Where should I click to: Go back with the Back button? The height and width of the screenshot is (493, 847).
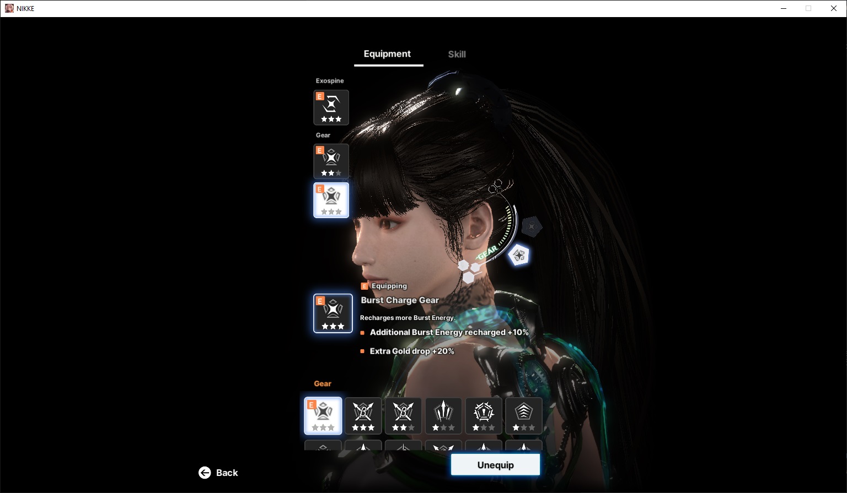[218, 473]
